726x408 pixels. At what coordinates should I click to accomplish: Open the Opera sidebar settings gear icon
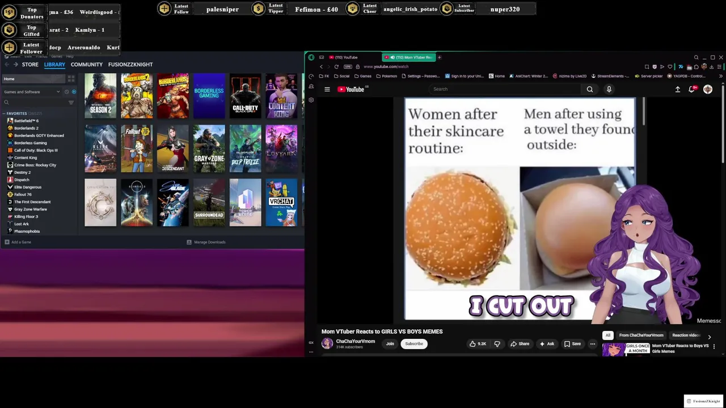[311, 100]
